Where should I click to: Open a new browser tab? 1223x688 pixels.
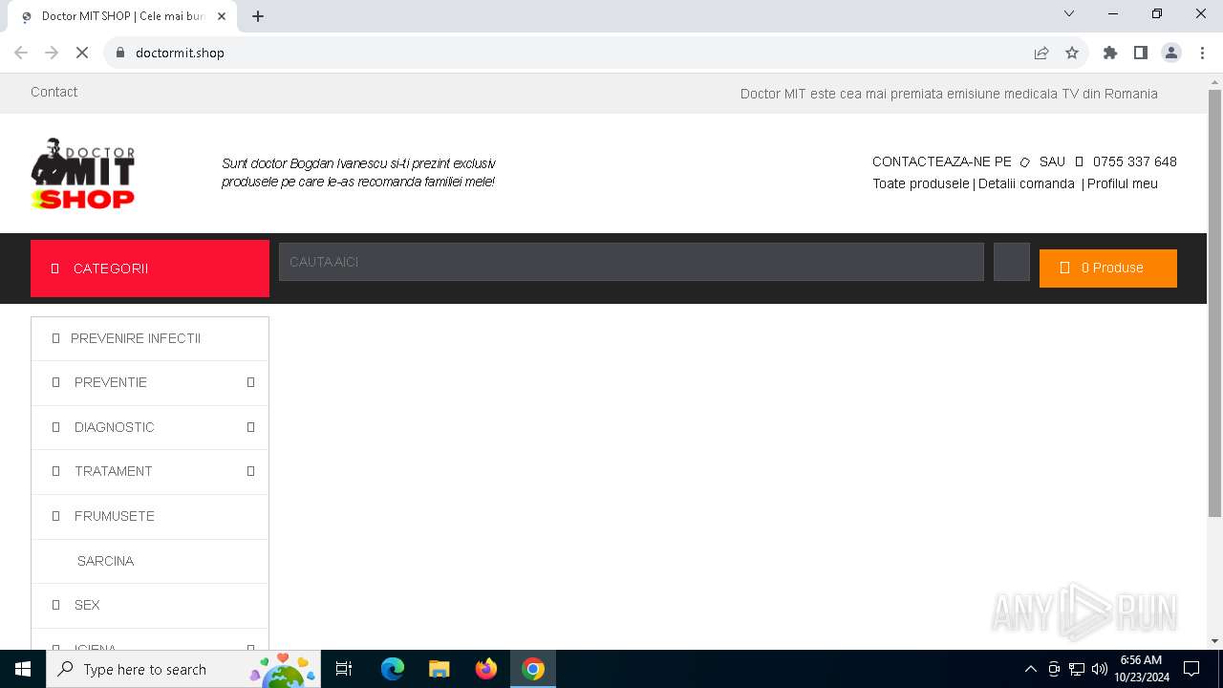pos(258,16)
